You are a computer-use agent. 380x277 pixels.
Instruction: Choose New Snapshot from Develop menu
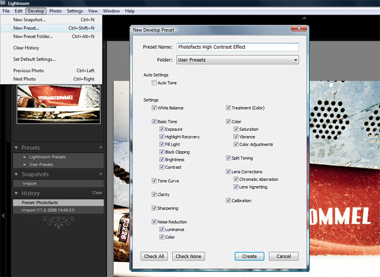tap(51, 20)
